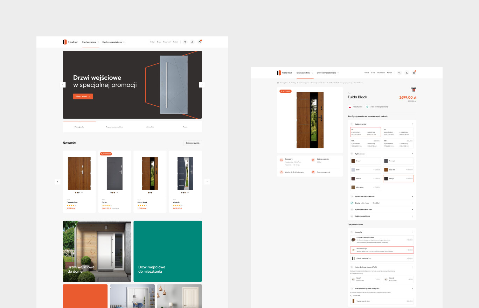Go to next hero banner slide arrow
This screenshot has width=479, height=308.
tap(201, 85)
